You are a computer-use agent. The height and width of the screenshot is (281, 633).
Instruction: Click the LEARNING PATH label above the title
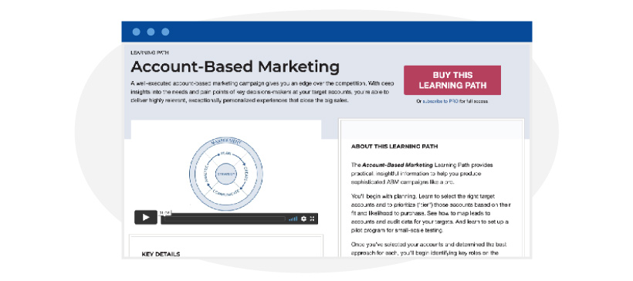[x=150, y=52]
